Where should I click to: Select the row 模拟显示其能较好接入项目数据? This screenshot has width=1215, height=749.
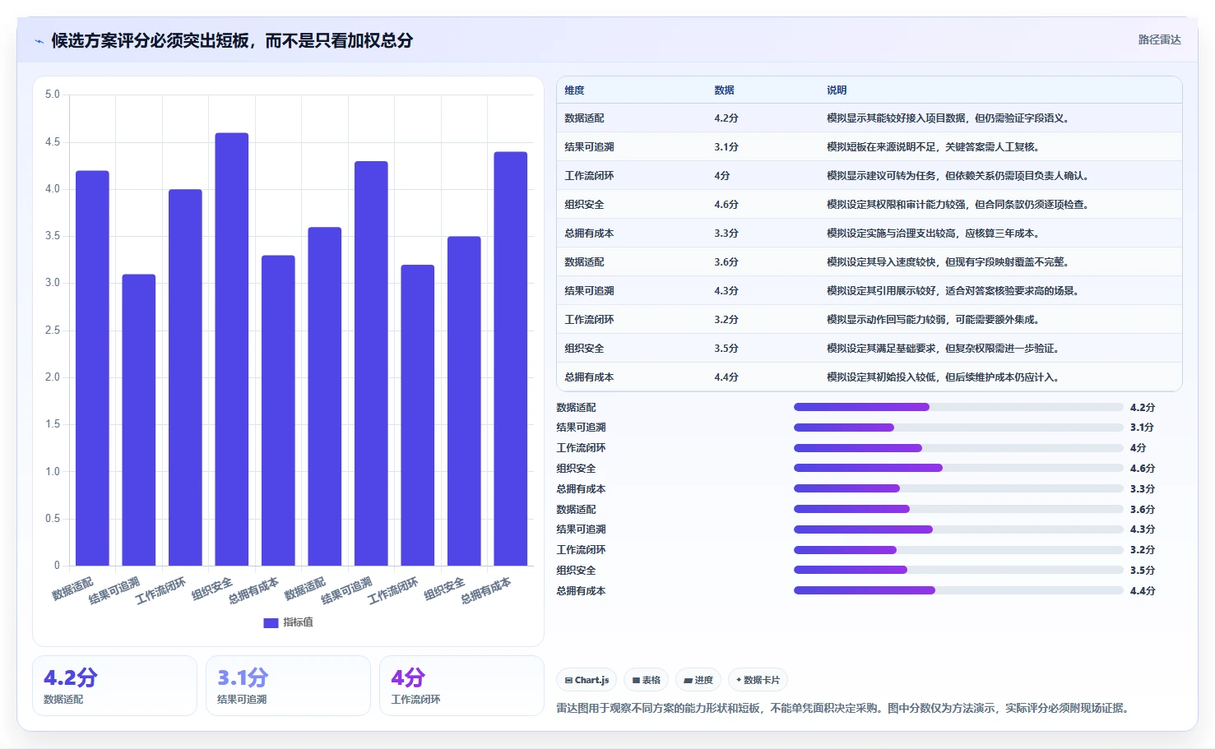coord(870,118)
